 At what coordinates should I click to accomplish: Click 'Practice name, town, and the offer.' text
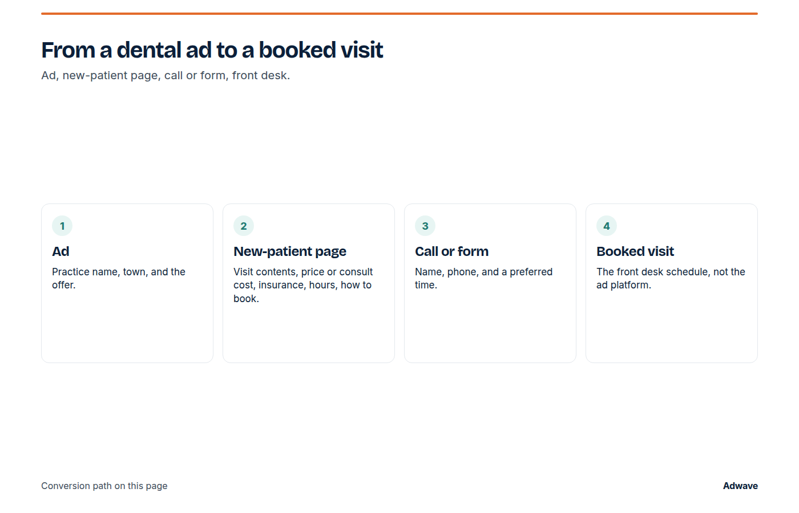point(119,278)
